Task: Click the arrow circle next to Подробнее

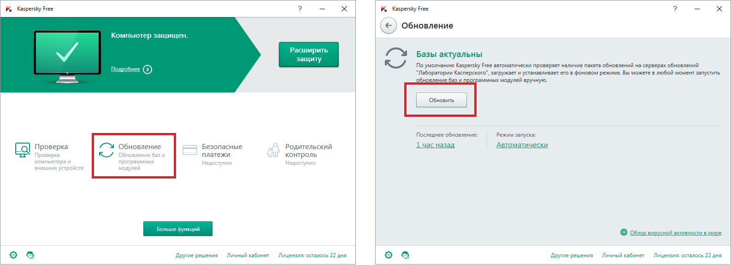Action: pyautogui.click(x=147, y=69)
